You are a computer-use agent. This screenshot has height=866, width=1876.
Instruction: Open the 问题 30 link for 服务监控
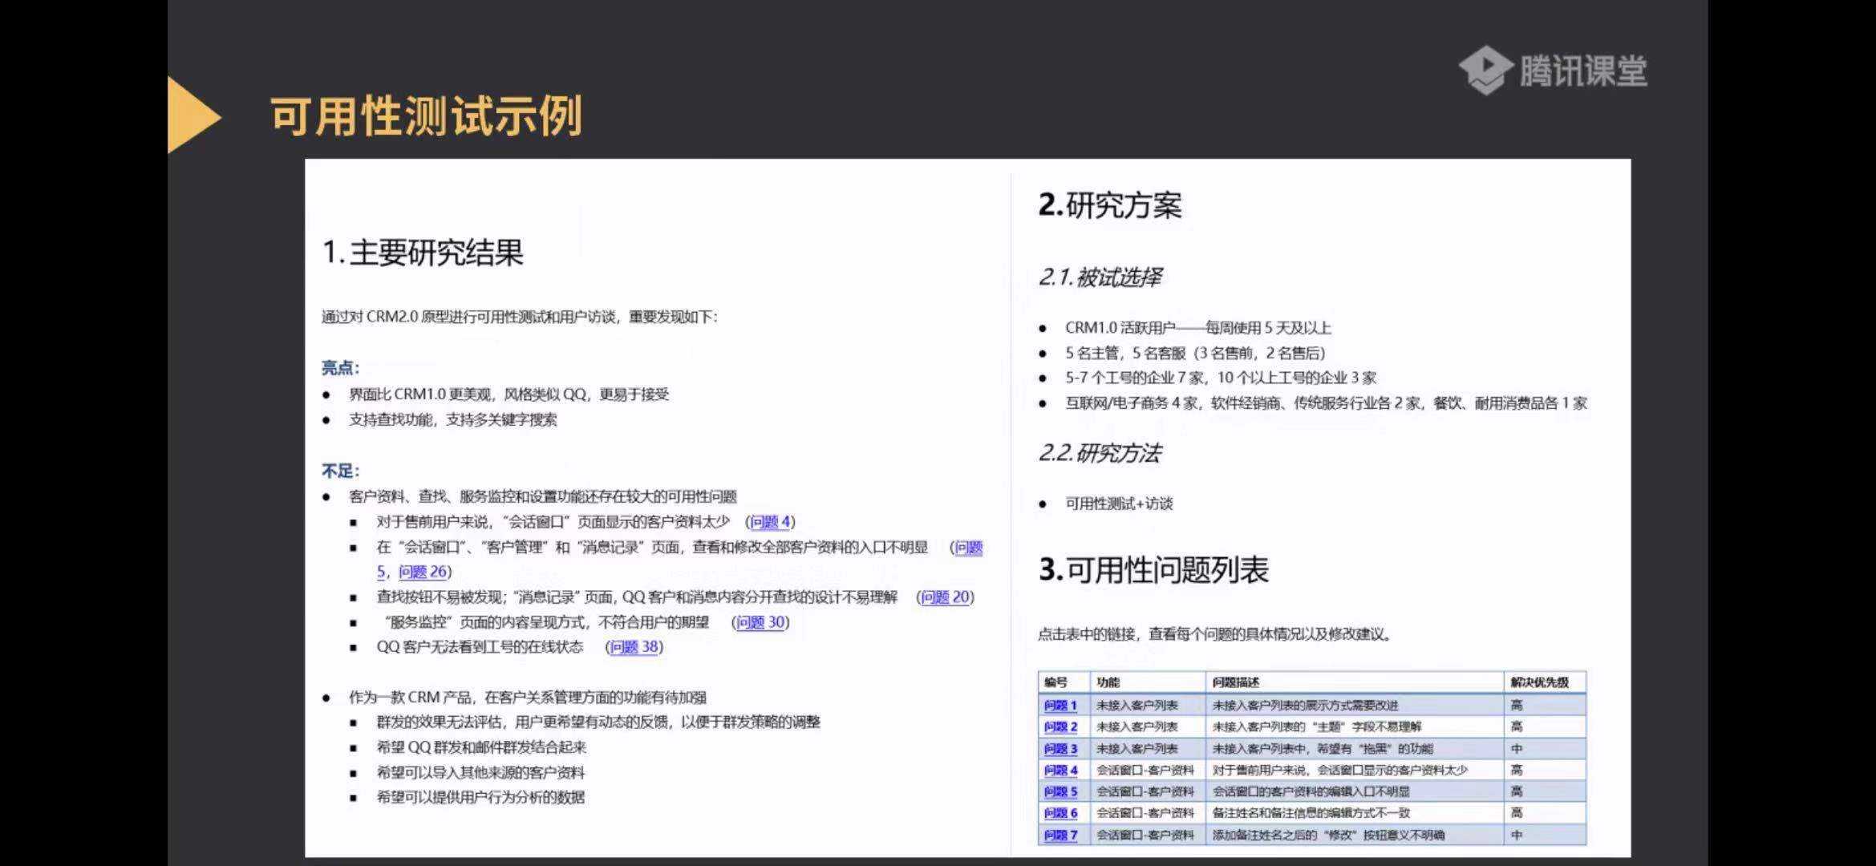(760, 622)
